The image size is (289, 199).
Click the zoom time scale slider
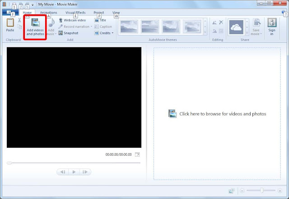(x=262, y=190)
